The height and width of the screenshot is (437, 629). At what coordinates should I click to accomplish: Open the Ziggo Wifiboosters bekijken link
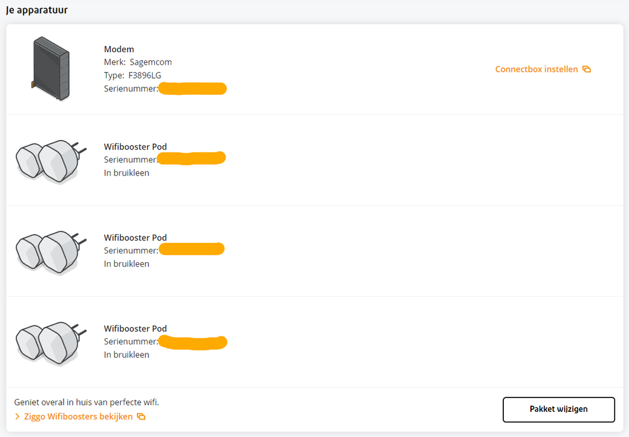coord(78,416)
